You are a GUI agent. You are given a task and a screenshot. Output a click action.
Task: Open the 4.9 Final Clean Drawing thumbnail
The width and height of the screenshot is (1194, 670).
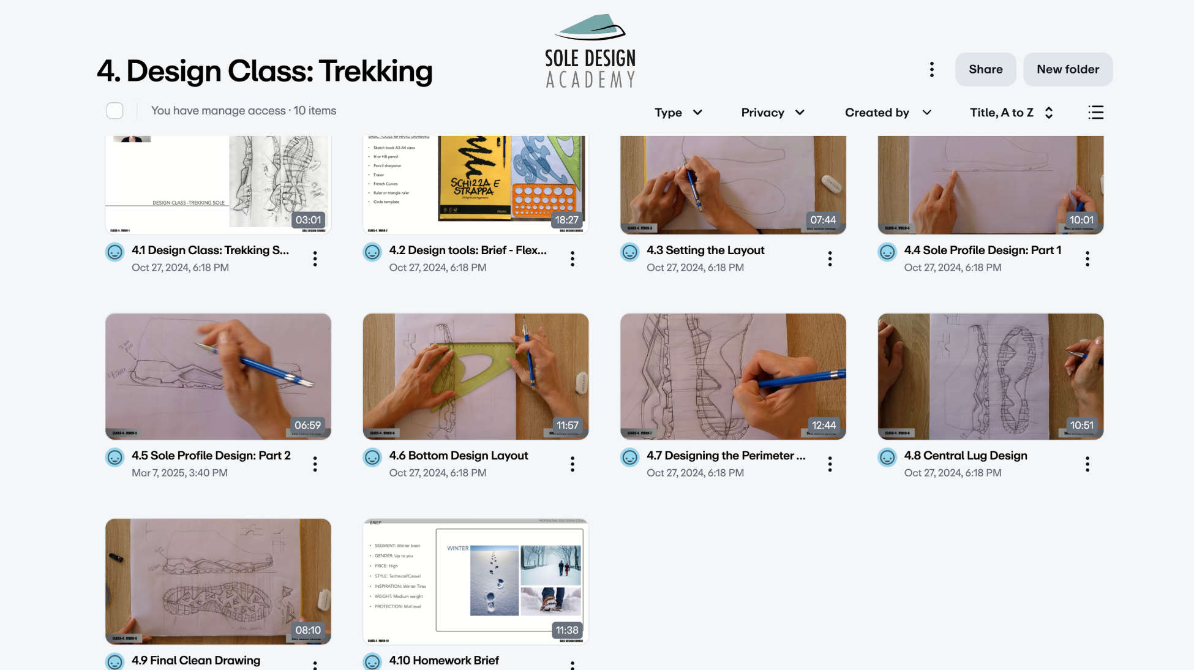tap(218, 581)
